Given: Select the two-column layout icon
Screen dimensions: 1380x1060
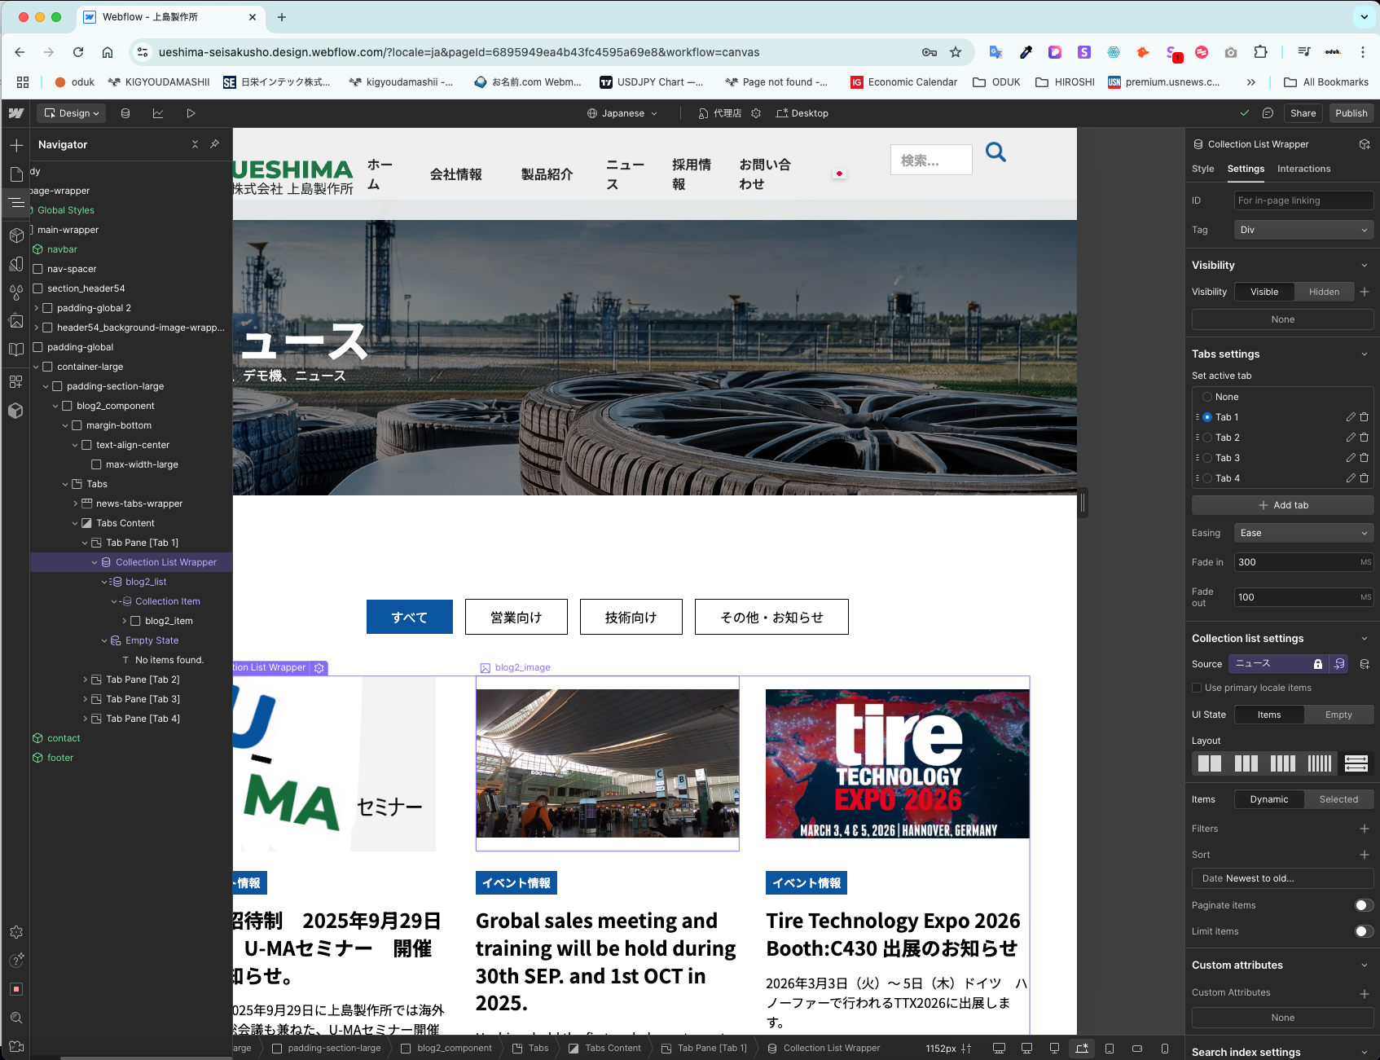Looking at the screenshot, I should point(1209,763).
